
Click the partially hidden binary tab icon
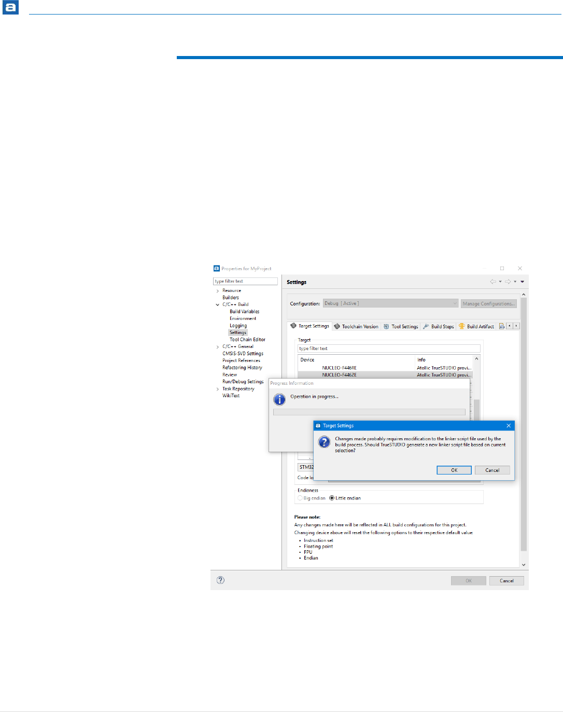tap(502, 326)
